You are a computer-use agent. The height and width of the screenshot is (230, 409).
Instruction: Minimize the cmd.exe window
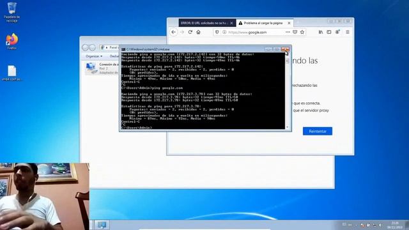coord(268,49)
